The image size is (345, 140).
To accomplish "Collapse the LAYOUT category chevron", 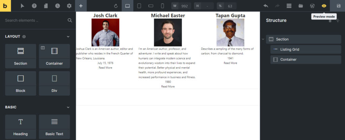I will click(x=68, y=37).
